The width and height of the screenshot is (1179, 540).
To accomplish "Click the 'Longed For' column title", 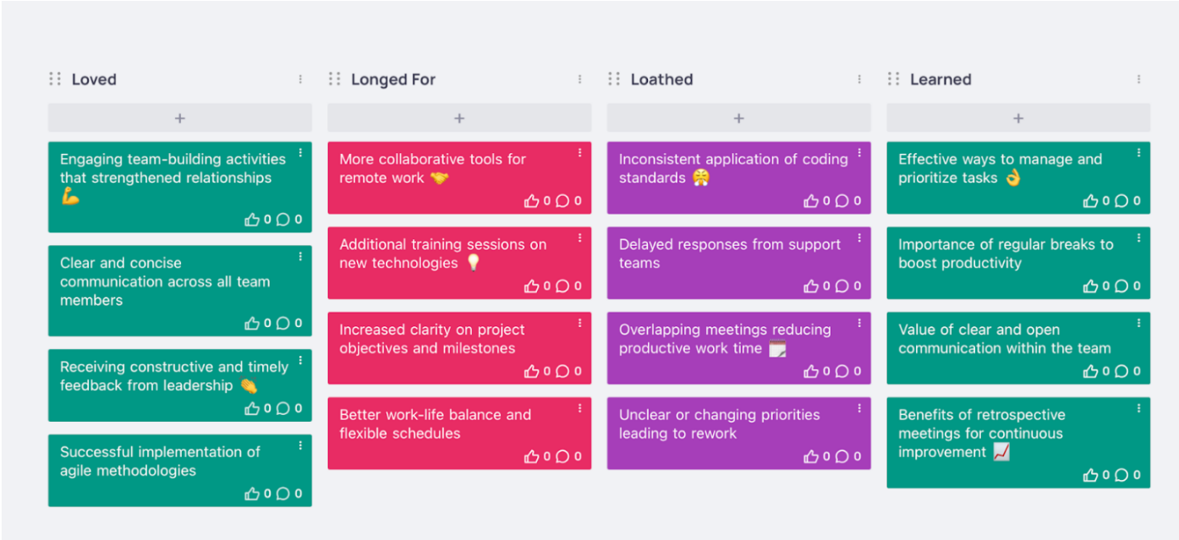I will [x=393, y=79].
